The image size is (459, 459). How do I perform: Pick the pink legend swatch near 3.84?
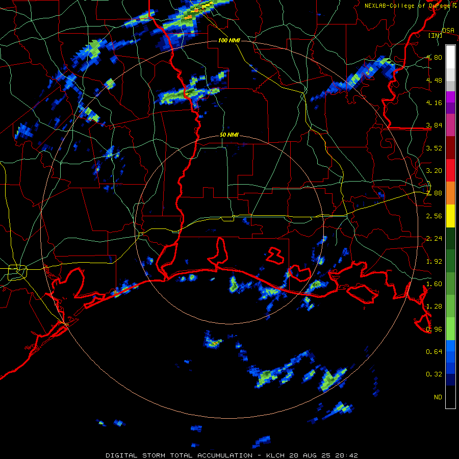click(x=450, y=125)
